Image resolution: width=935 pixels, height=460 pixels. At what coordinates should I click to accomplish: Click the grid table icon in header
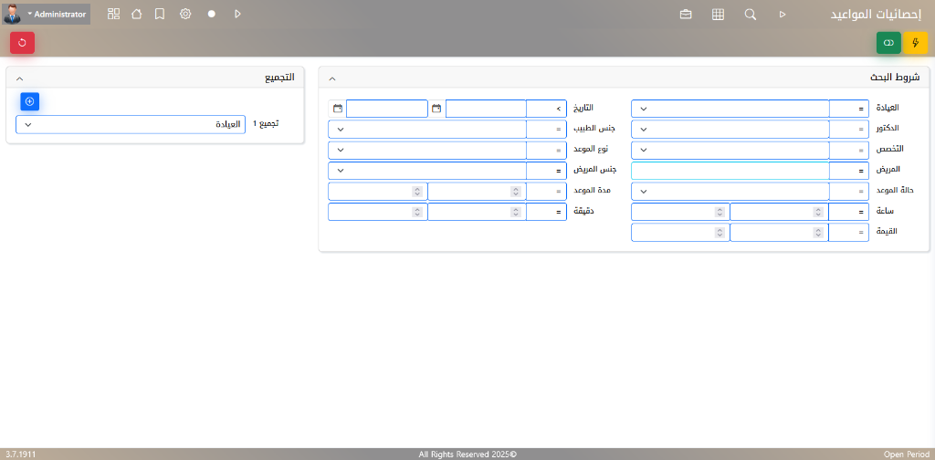(x=718, y=15)
